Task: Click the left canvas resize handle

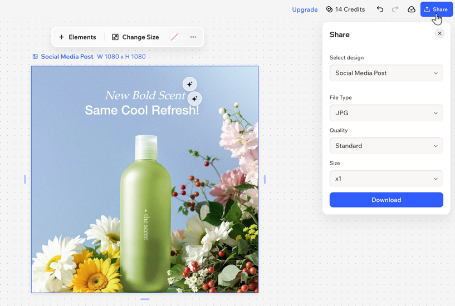Action: pos(25,179)
